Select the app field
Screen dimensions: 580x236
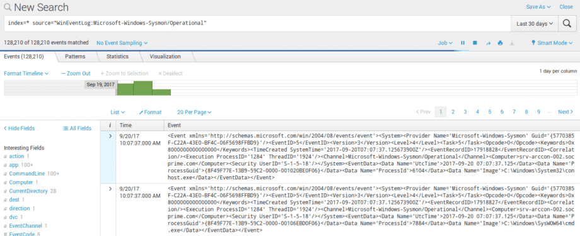(x=14, y=165)
